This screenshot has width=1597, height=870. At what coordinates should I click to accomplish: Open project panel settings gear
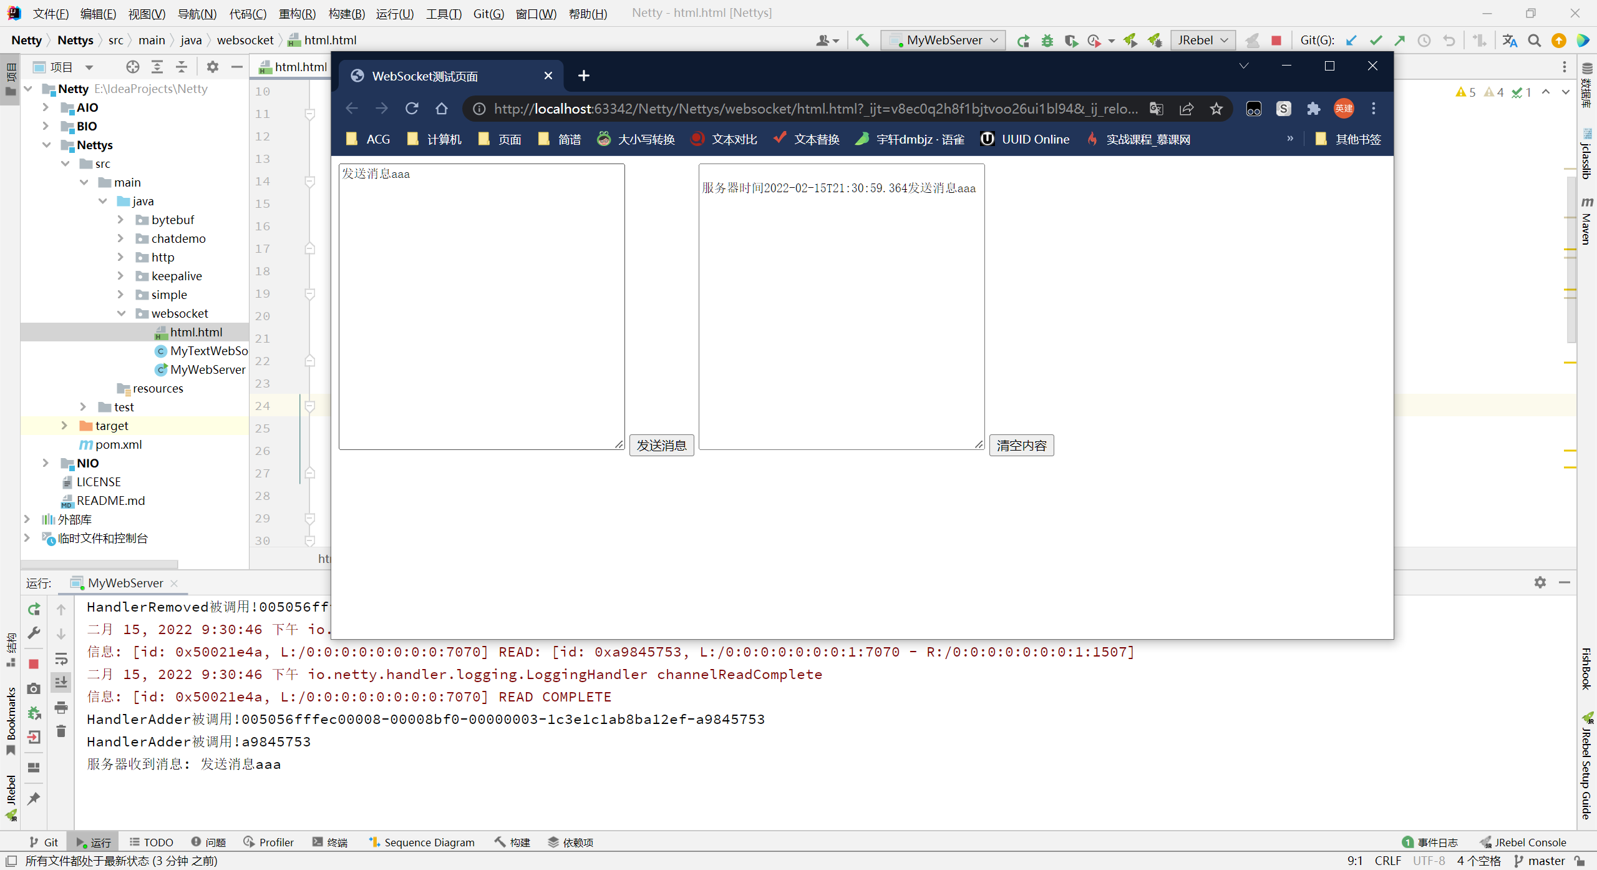pyautogui.click(x=213, y=67)
